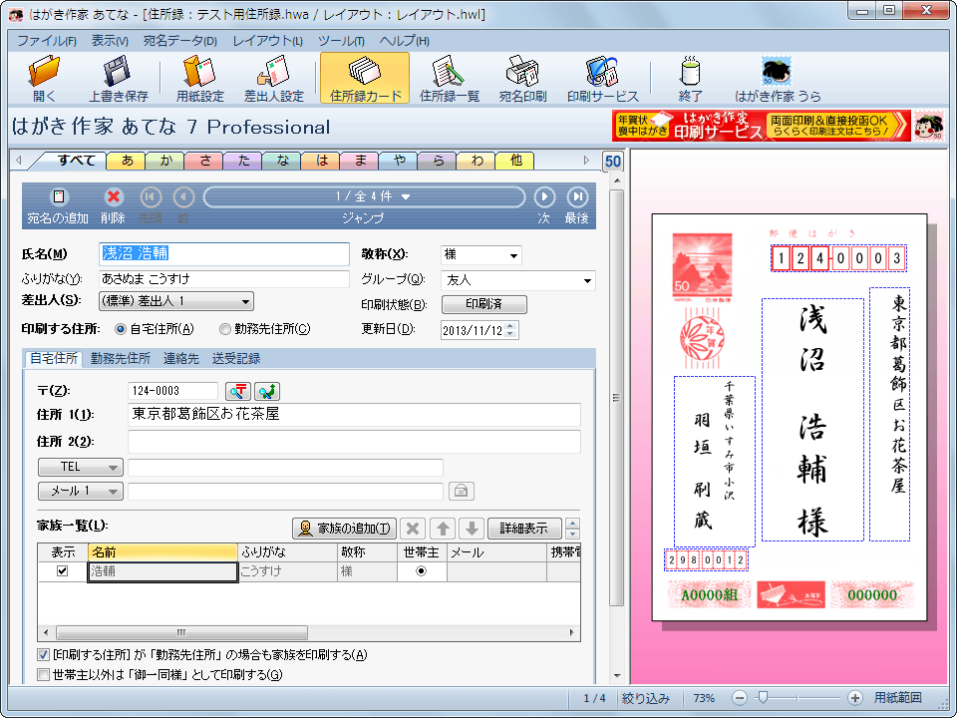Viewport: 957px width, 718px height.
Task: Switch to the 連絡先 tab
Action: (x=181, y=358)
